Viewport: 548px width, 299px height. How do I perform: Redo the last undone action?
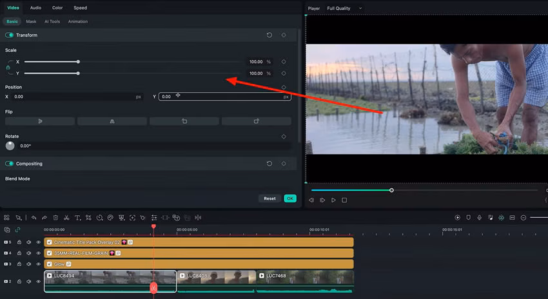point(44,218)
